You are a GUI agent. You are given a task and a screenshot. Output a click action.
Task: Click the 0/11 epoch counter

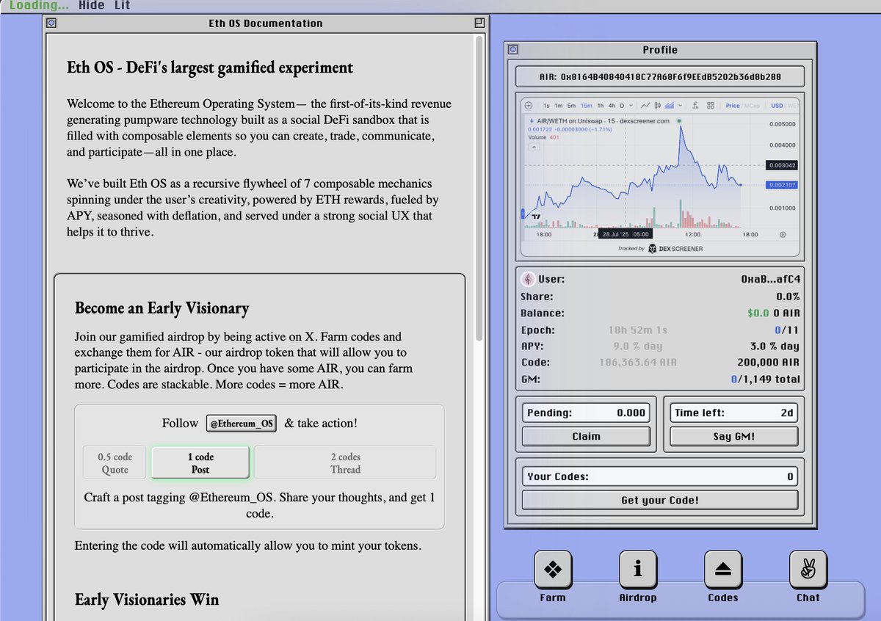787,330
